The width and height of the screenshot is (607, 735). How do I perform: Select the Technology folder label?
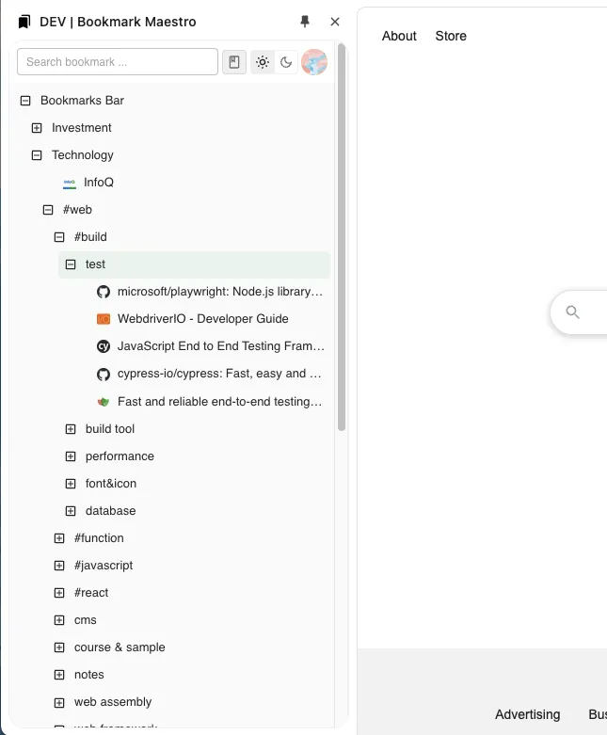tap(83, 155)
